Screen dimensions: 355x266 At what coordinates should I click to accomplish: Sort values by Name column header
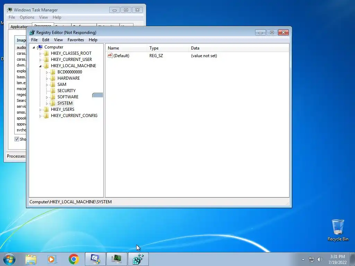coord(126,48)
